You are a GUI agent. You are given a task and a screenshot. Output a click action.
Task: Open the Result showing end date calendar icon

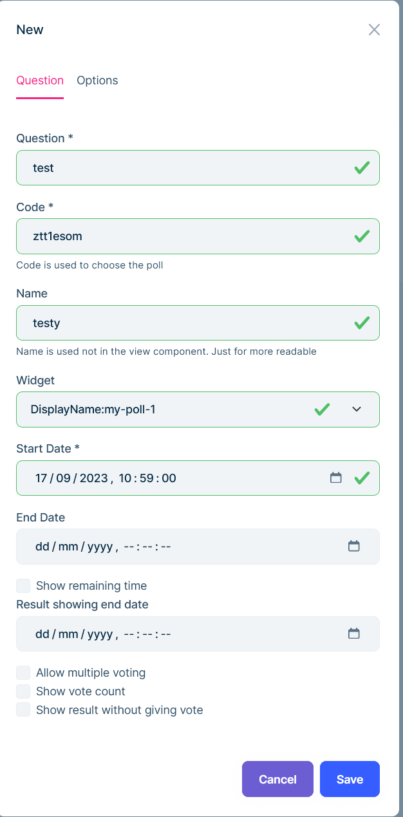pyautogui.click(x=353, y=634)
